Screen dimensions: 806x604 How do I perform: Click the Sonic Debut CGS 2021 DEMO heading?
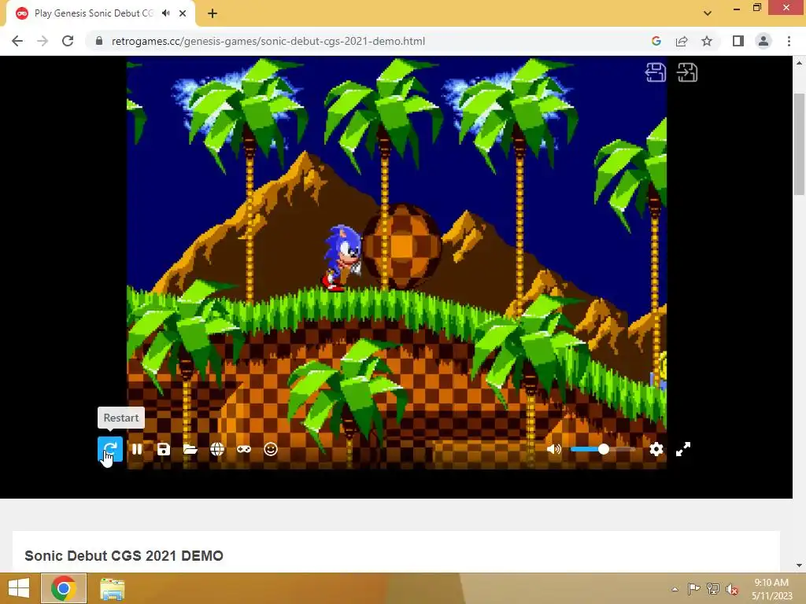pyautogui.click(x=124, y=556)
